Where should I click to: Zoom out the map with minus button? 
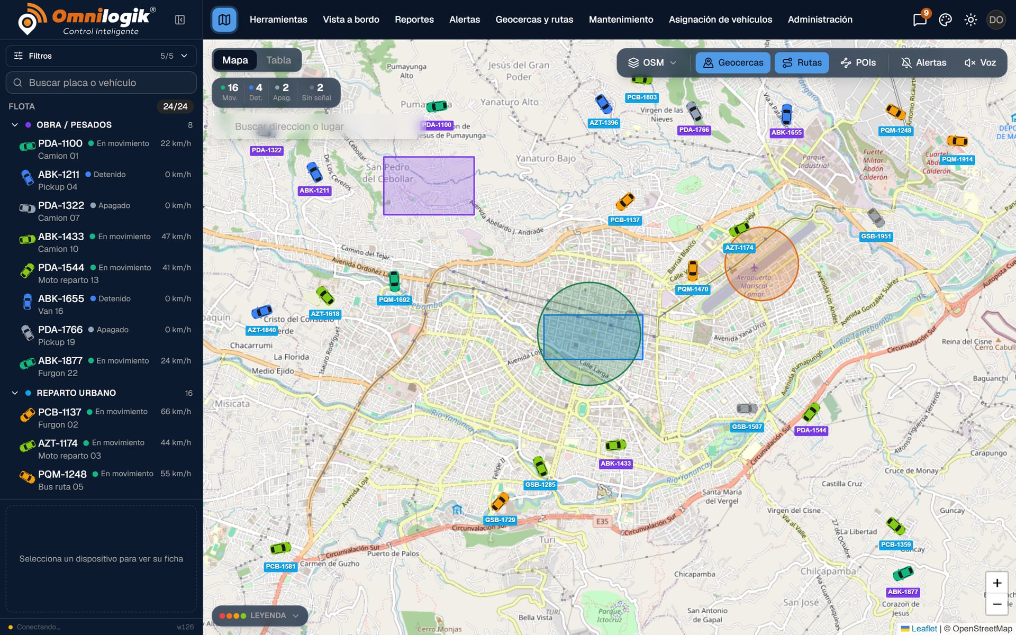(x=997, y=604)
